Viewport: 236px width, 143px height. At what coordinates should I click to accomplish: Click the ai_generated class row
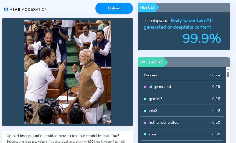[x=182, y=87]
